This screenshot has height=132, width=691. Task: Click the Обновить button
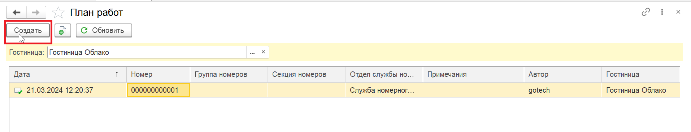tap(104, 31)
